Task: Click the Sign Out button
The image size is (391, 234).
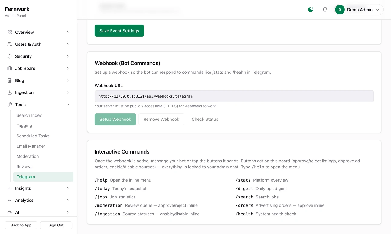Action: tap(56, 225)
